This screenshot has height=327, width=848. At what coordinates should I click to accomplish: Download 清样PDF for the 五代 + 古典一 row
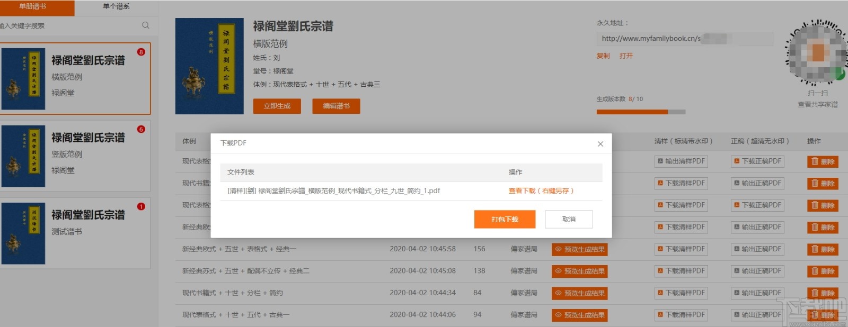point(681,315)
